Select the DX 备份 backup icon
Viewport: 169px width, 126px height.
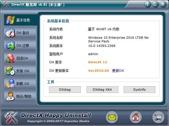pos(10,33)
